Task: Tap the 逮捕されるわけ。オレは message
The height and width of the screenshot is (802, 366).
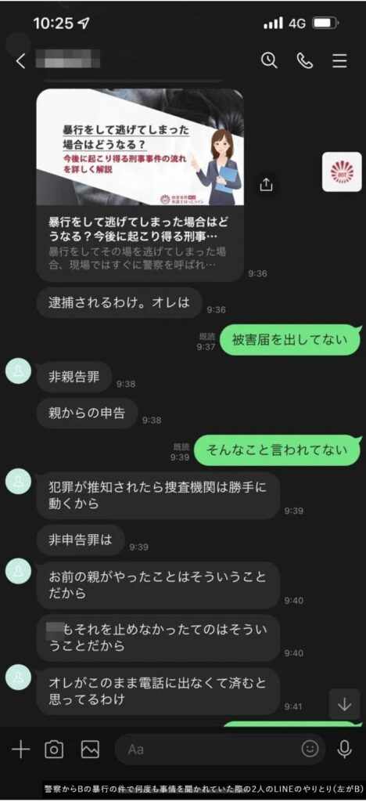Action: coord(120,303)
